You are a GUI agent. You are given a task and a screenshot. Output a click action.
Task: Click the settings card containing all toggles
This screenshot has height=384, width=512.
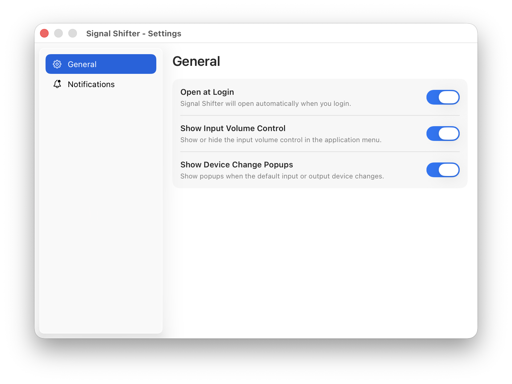[x=320, y=134]
